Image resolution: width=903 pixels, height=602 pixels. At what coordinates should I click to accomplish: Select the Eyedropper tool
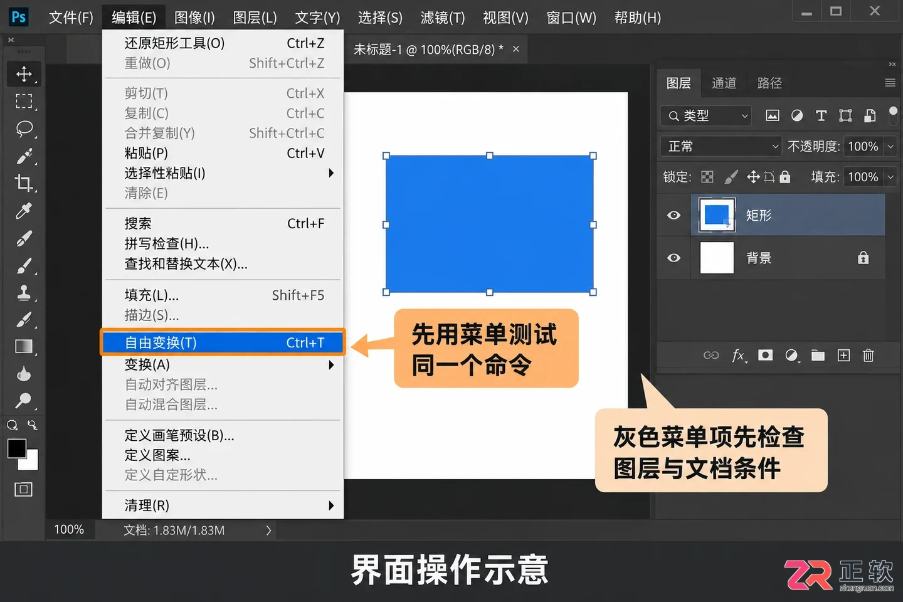pyautogui.click(x=24, y=211)
